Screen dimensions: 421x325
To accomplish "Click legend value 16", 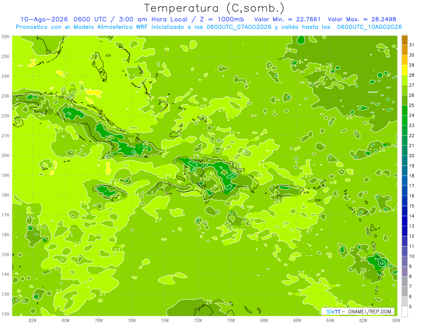I will (412, 196).
